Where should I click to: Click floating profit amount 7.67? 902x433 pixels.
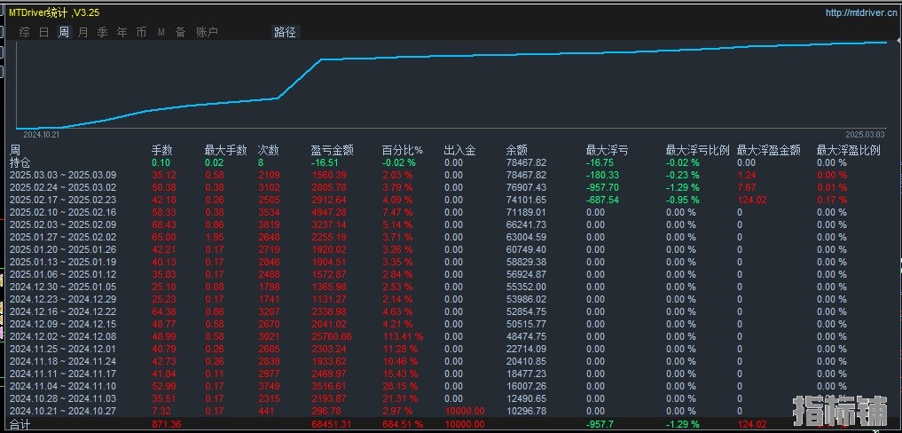(748, 187)
